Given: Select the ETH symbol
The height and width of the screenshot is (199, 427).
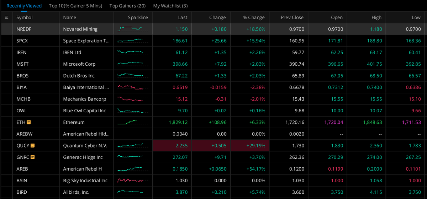Looking at the screenshot, I should (x=21, y=122).
